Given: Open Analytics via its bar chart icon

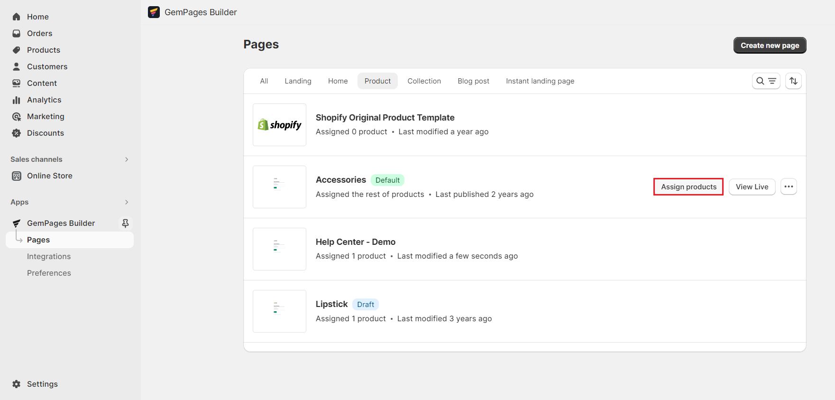Looking at the screenshot, I should (x=17, y=100).
